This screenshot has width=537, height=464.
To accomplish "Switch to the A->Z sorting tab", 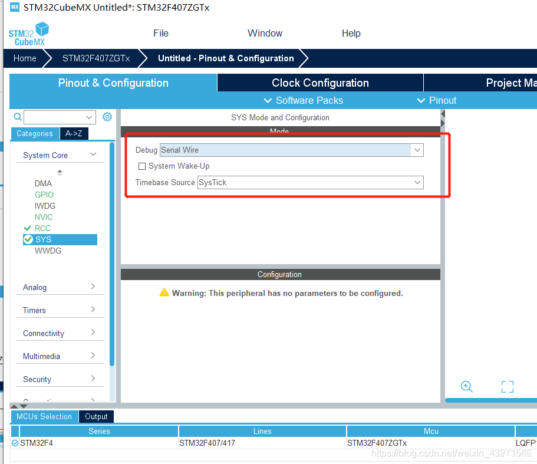I will coord(74,134).
